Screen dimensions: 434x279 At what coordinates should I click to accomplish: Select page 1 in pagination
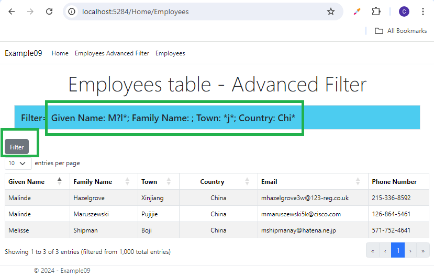pyautogui.click(x=398, y=250)
